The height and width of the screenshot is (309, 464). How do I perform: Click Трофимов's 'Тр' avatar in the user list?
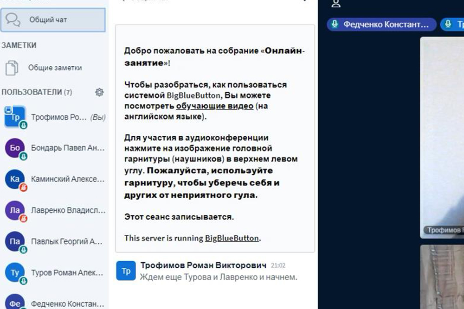click(14, 117)
